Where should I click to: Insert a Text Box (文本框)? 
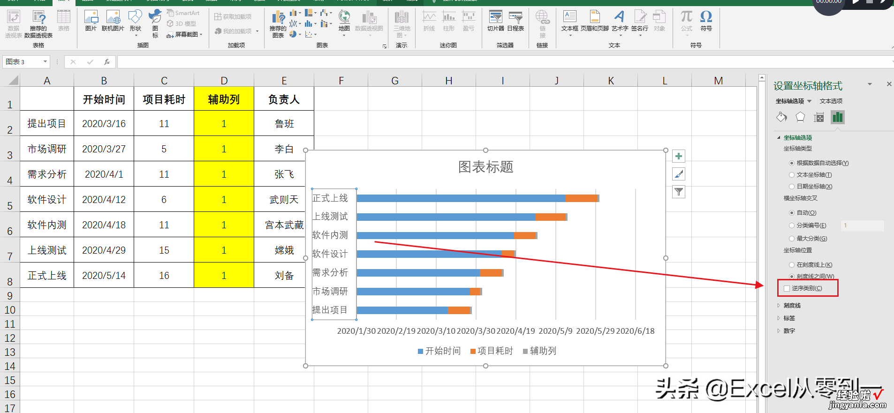pos(570,23)
